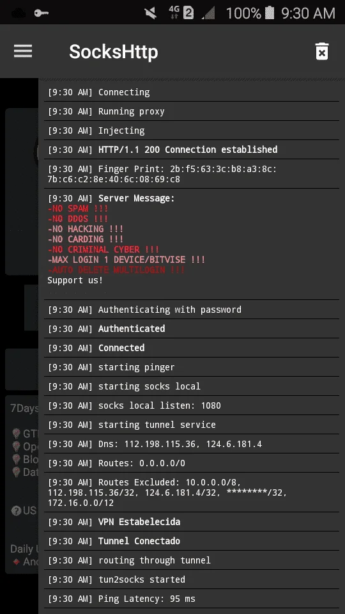Select the 'VPN Estabelecida' log entry
Viewport: 345px width, 614px height.
click(x=191, y=522)
